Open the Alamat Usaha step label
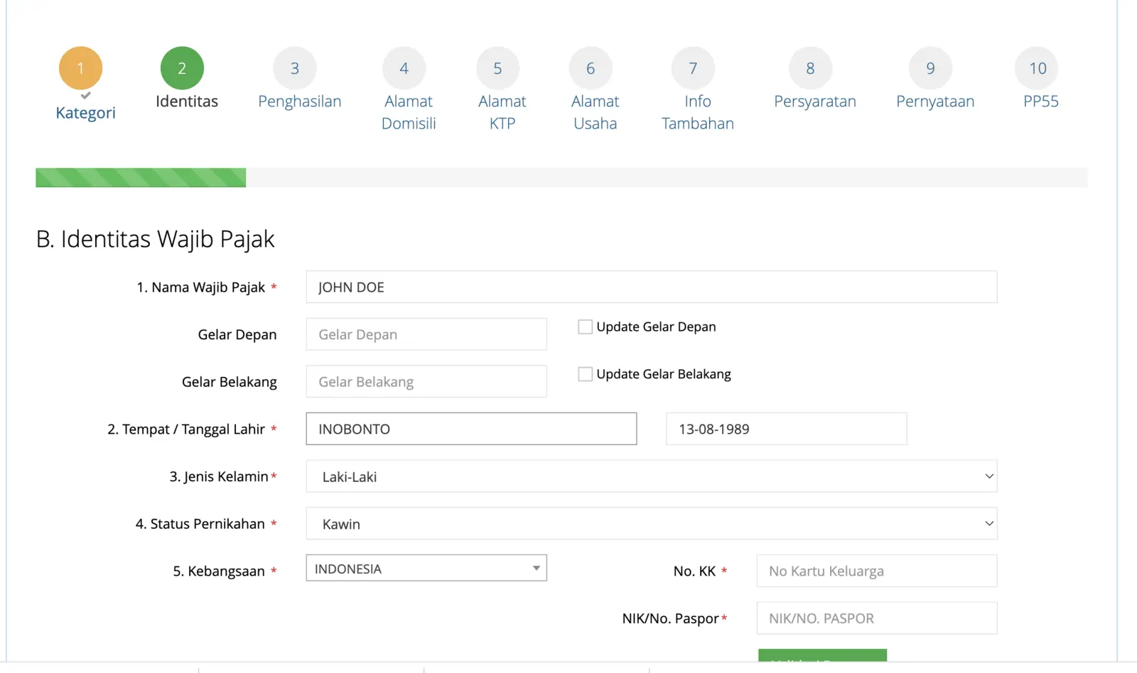The image size is (1137, 673). 596,112
